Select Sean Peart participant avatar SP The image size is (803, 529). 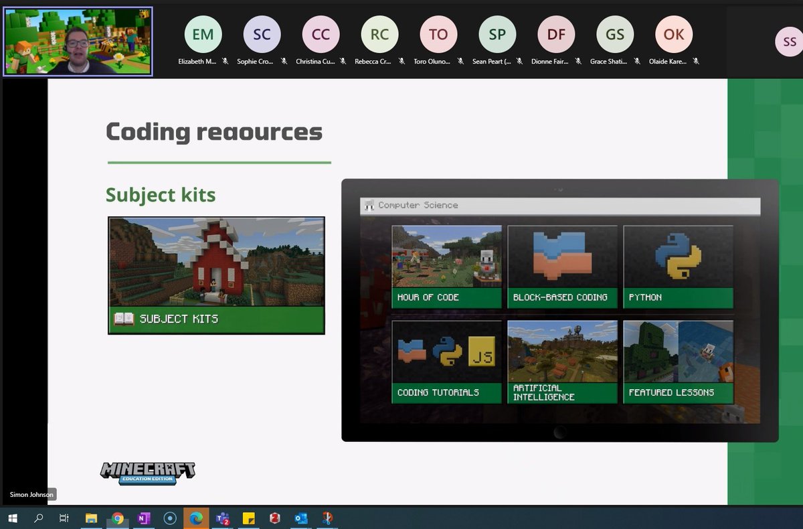[x=497, y=34]
